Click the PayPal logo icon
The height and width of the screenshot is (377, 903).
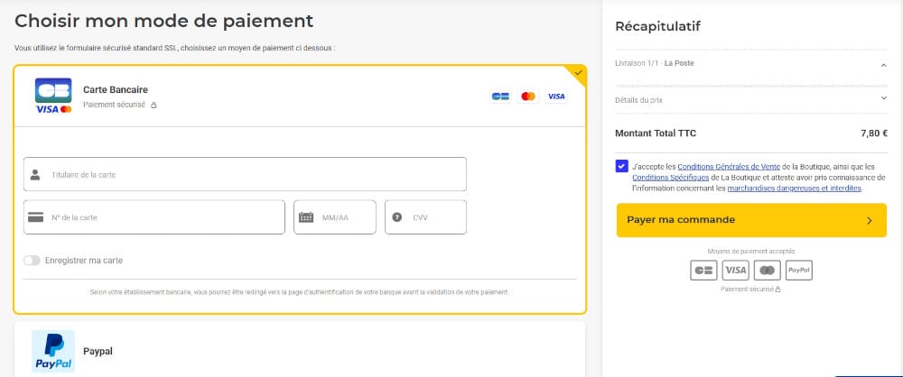53,352
